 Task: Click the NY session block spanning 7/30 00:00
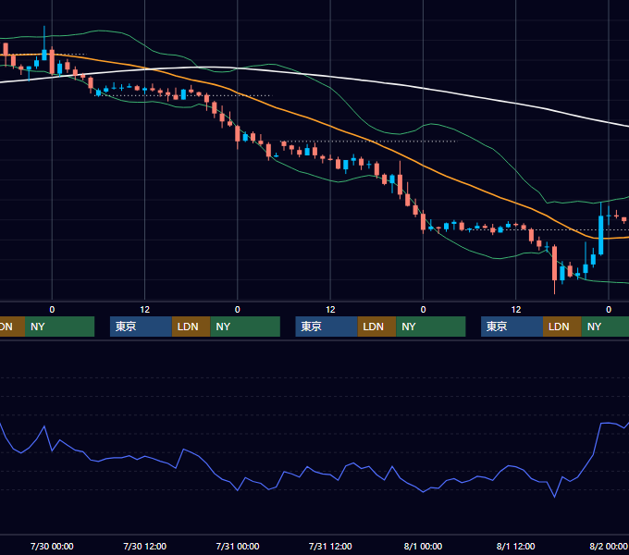[60, 327]
